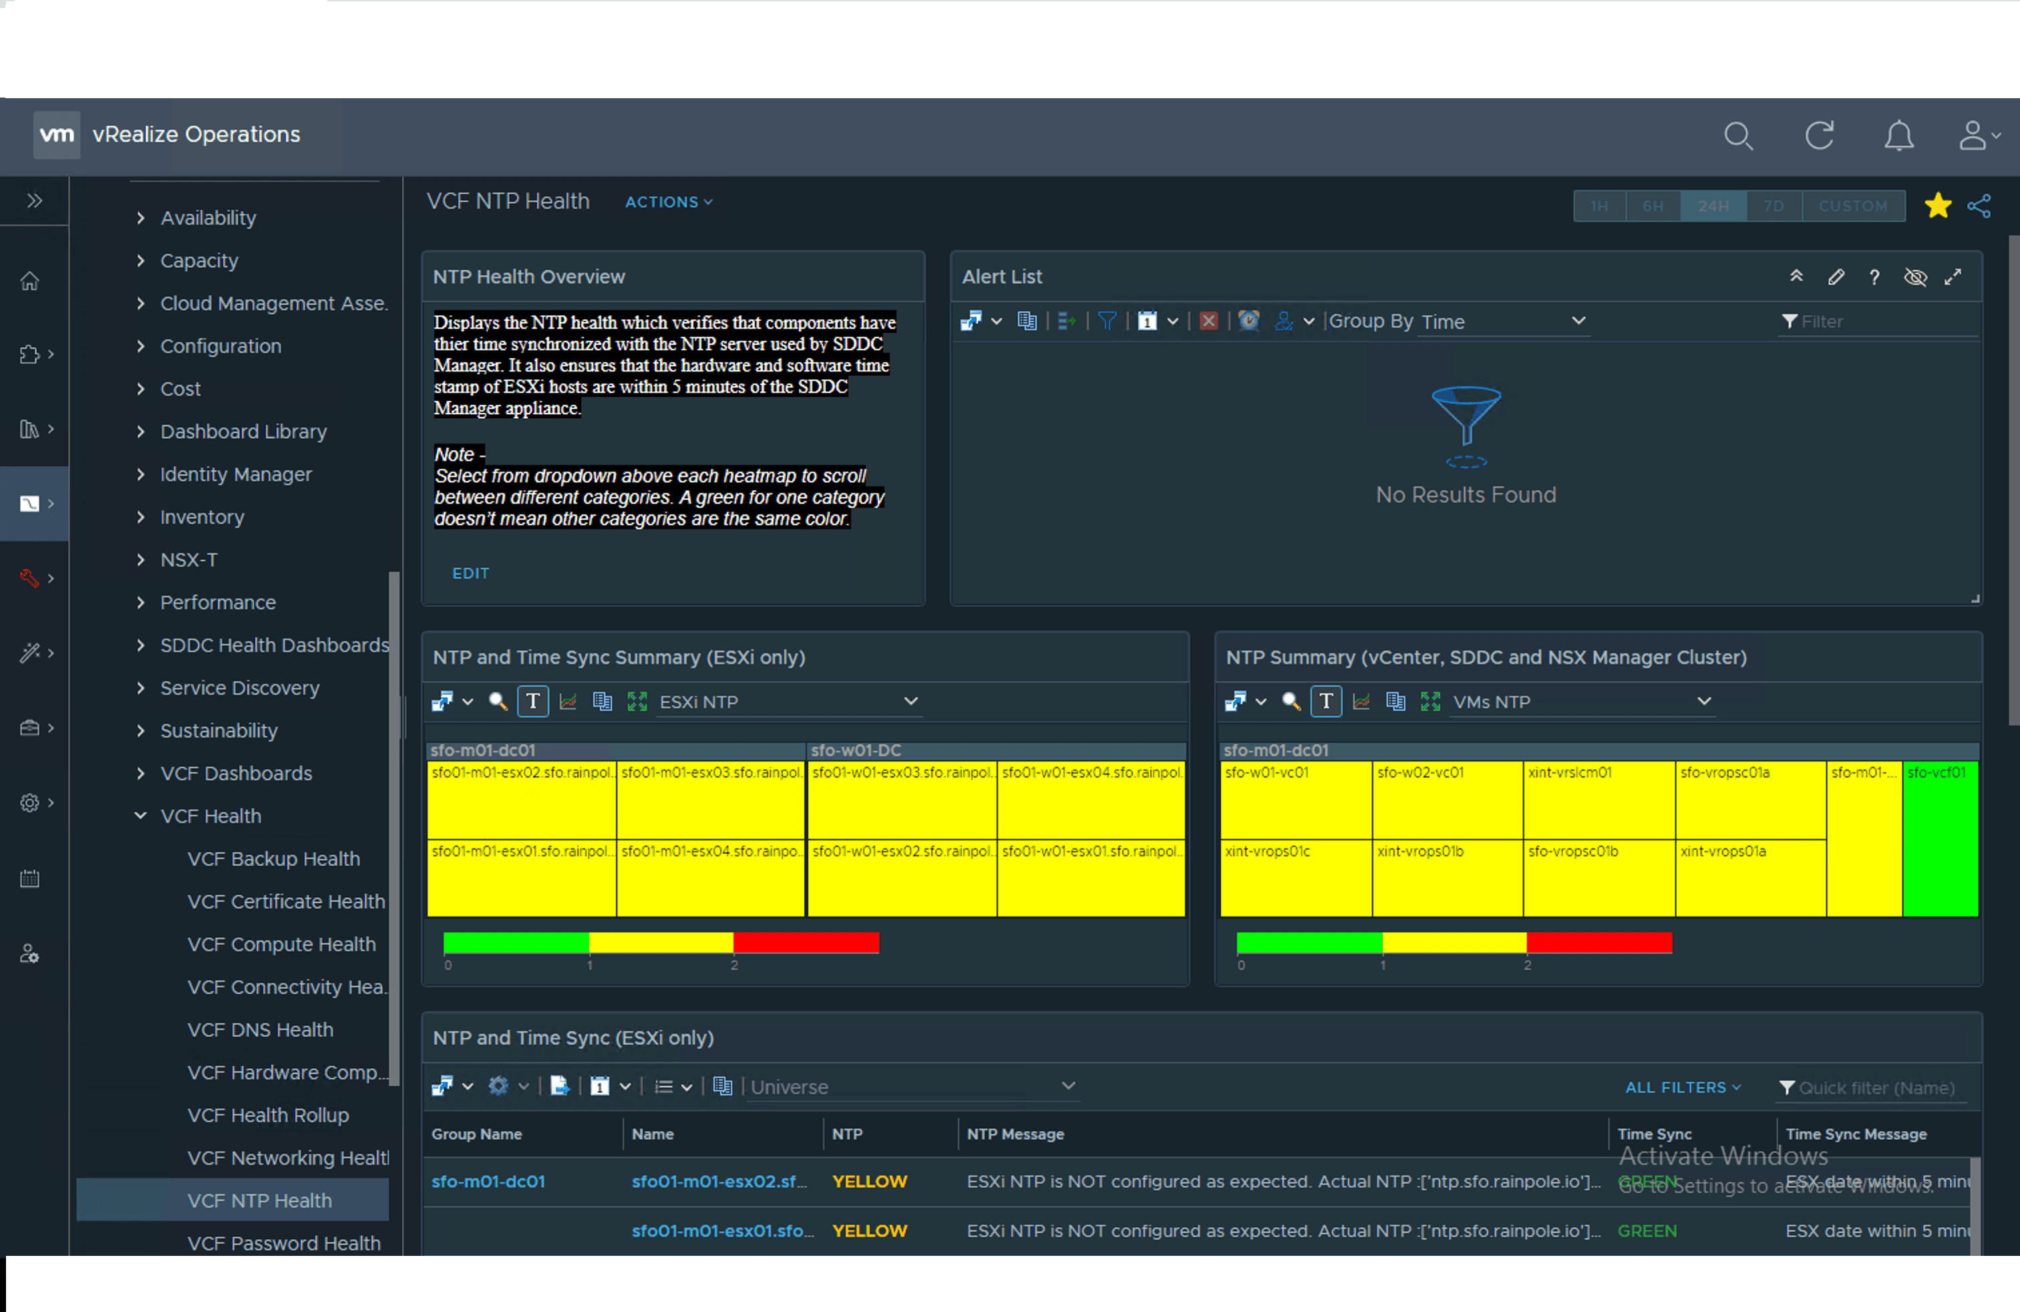Collapse the VCF Health tree node
The width and height of the screenshot is (2020, 1312).
140,816
